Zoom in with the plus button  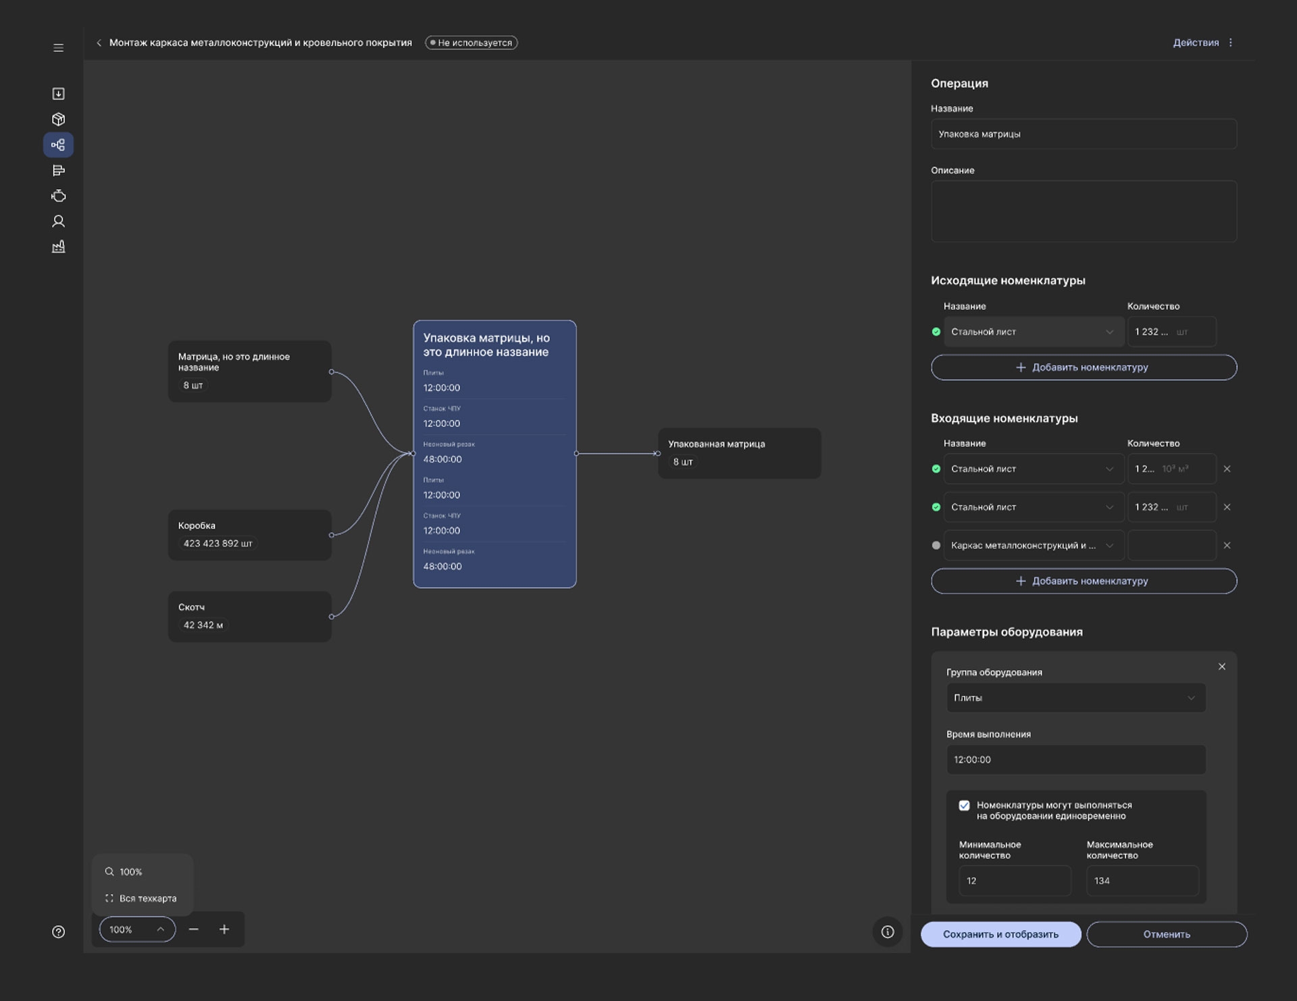[x=224, y=929]
